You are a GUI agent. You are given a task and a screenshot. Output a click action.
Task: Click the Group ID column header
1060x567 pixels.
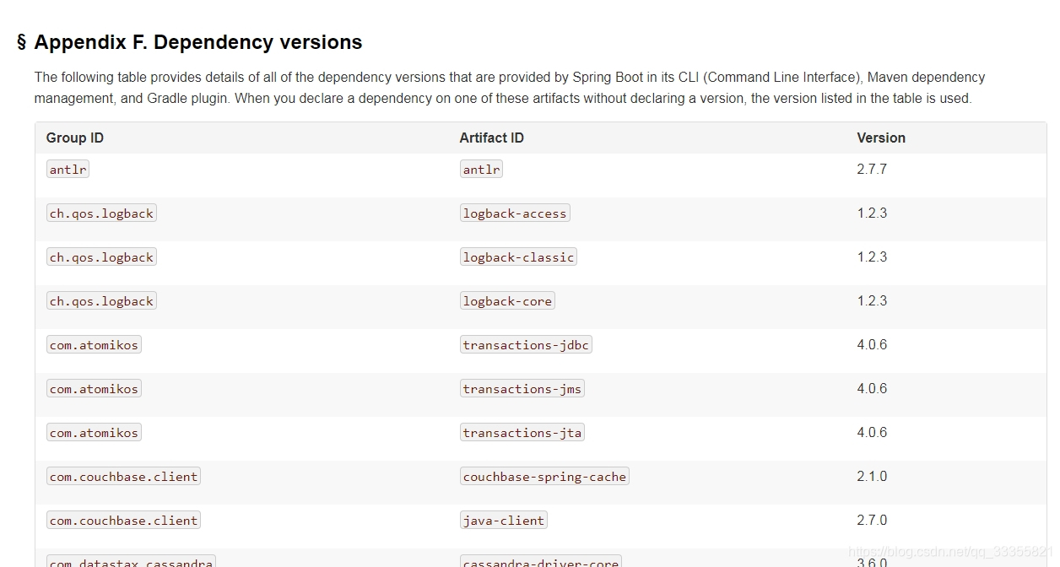[75, 138]
